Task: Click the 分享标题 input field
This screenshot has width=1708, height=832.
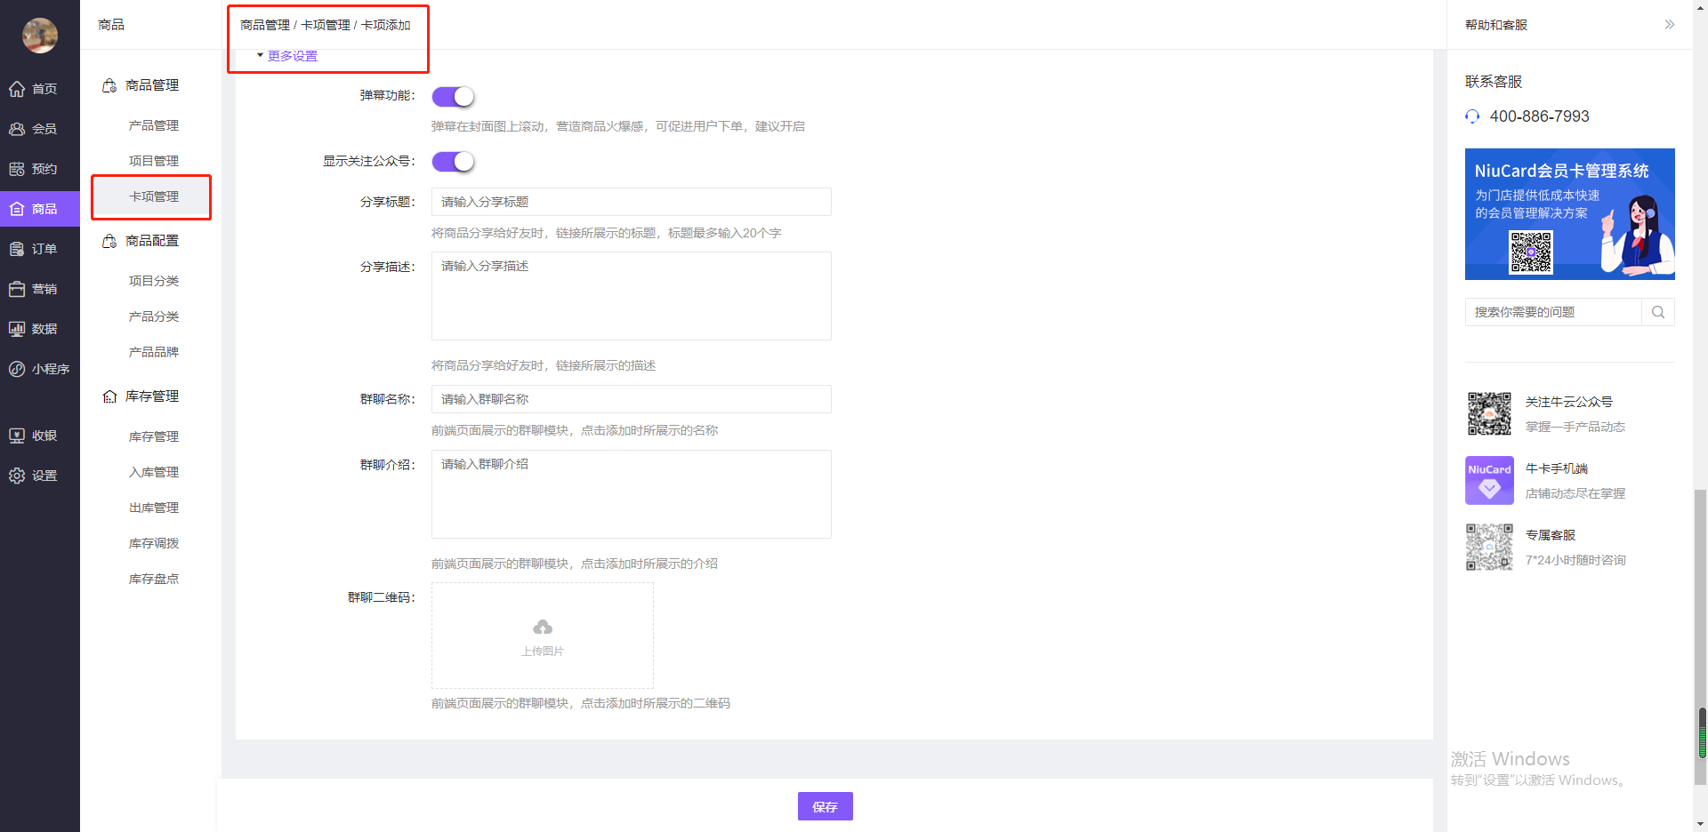Action: click(x=632, y=202)
